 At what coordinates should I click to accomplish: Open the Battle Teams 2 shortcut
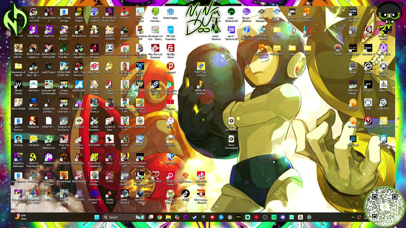[94, 70]
